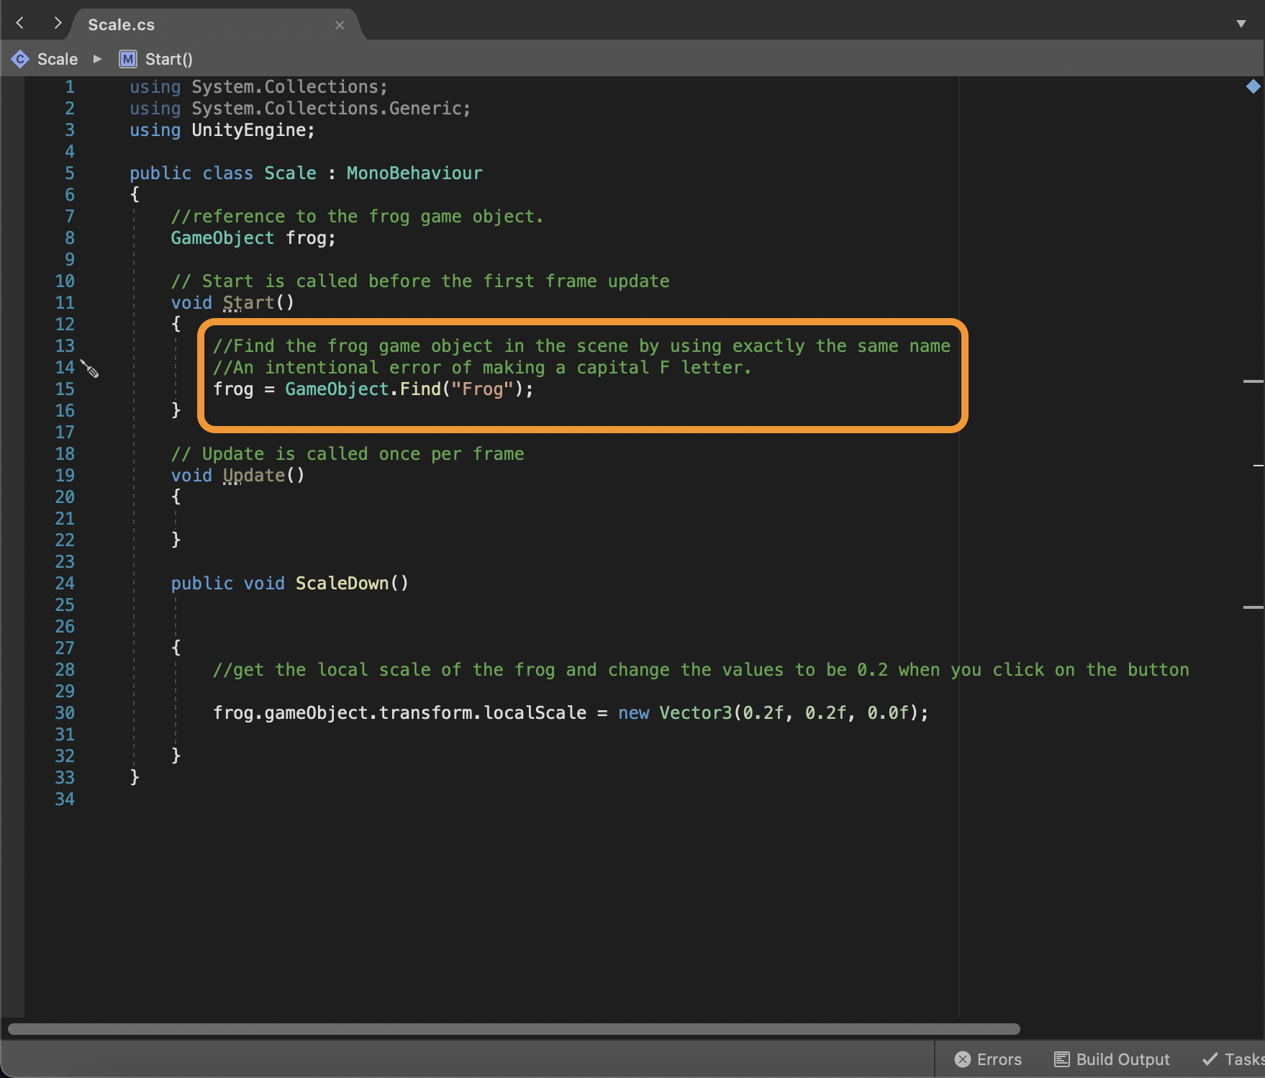This screenshot has width=1265, height=1078.
Task: Click the "// Start is called before" comment
Action: click(x=420, y=281)
